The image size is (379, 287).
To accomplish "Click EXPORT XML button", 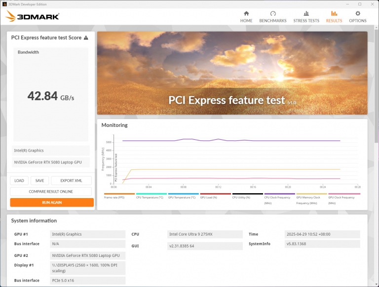I will click(71, 180).
